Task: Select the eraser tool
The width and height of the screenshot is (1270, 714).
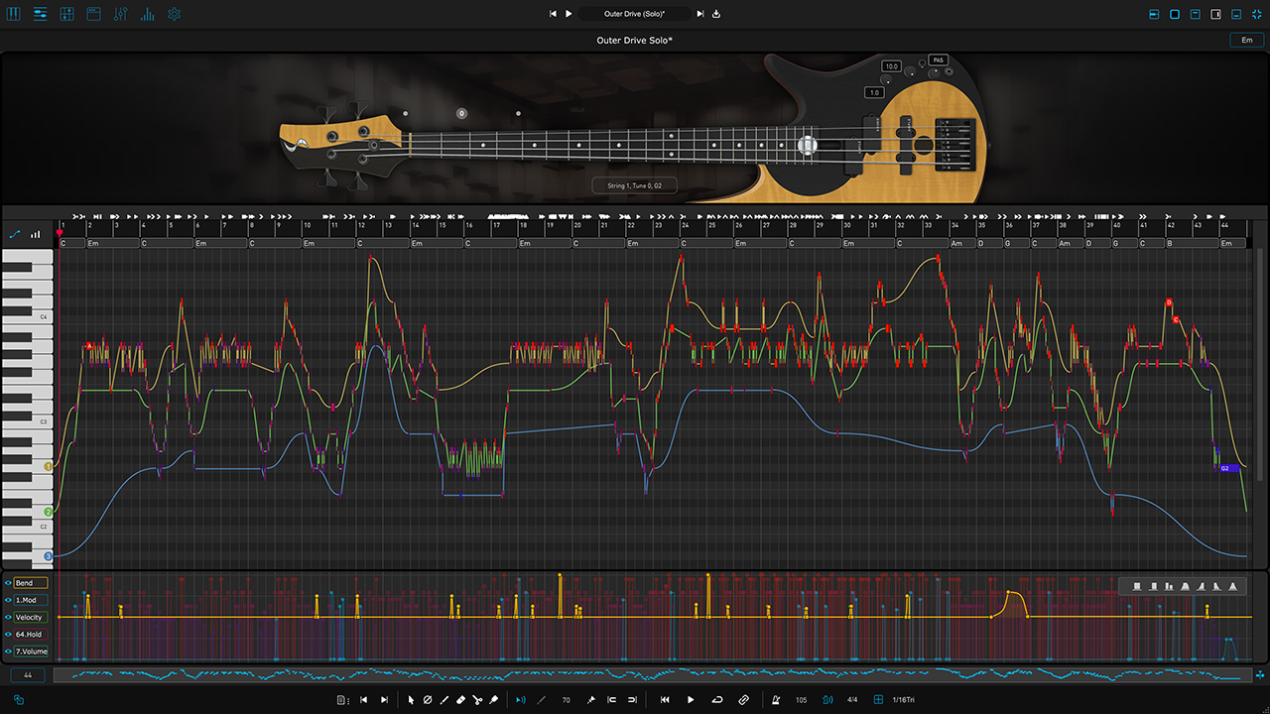Action: coord(460,700)
